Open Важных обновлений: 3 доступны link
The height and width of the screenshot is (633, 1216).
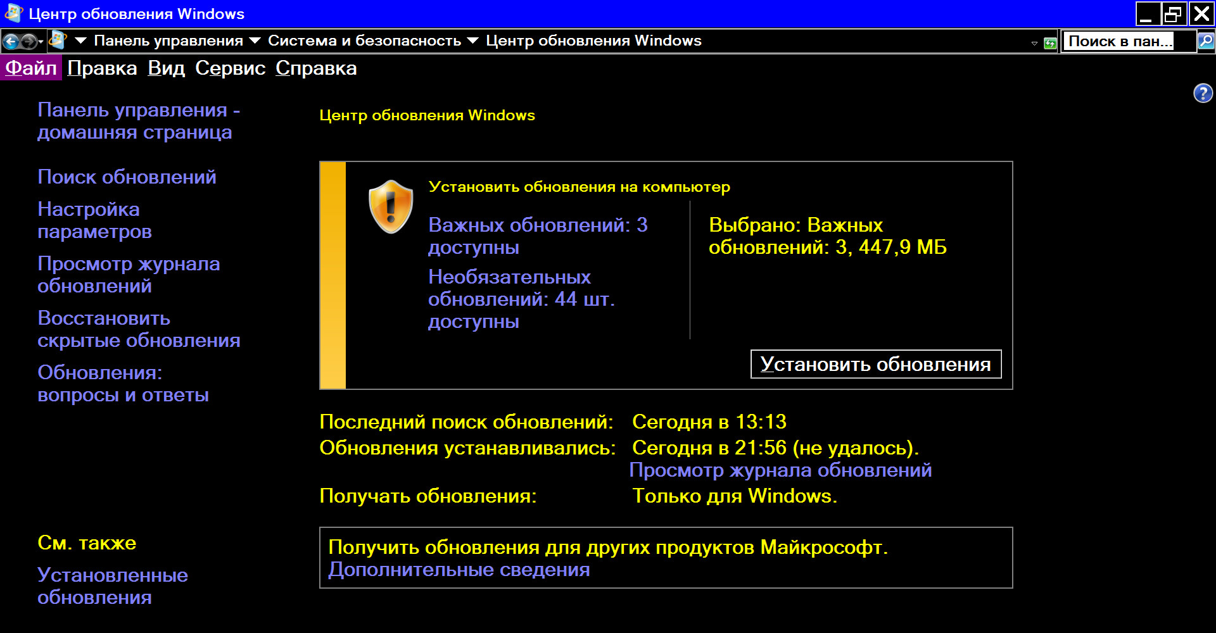[x=538, y=235]
